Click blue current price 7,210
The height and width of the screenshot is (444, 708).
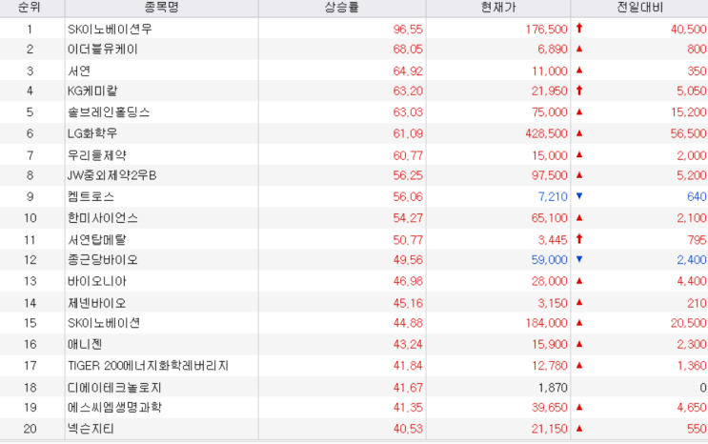pyautogui.click(x=553, y=196)
